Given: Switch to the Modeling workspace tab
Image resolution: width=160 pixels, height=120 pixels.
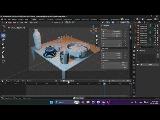Looking at the screenshot, I should [41, 20].
